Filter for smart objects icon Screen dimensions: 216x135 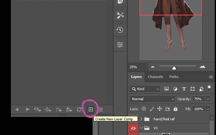201,89
